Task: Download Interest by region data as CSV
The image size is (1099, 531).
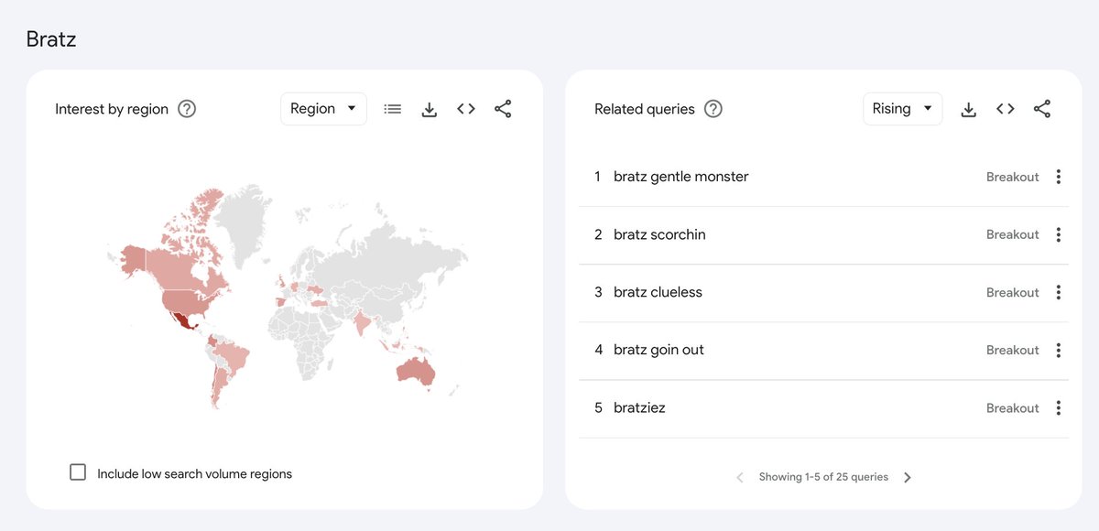Action: (430, 109)
